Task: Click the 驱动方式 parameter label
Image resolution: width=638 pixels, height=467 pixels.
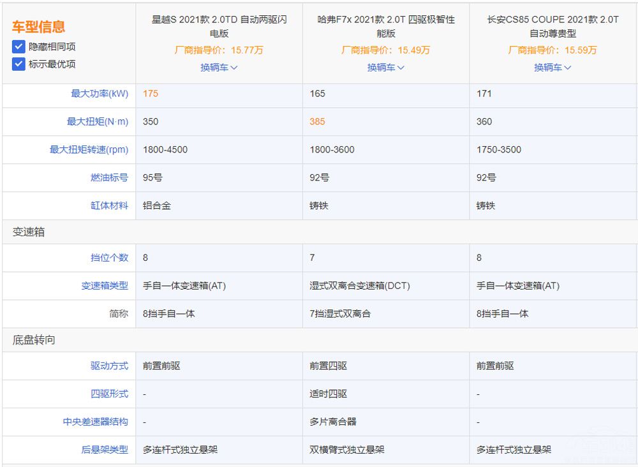Action: [x=109, y=366]
